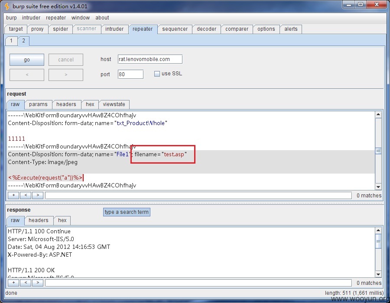Click the response search plus button
This screenshot has width=390, height=303.
[14, 283]
